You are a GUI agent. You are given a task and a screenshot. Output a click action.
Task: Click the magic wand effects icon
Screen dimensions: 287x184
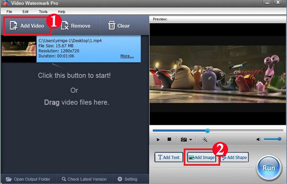205,140
